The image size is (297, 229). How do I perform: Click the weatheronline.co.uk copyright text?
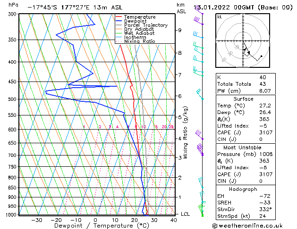point(247,226)
